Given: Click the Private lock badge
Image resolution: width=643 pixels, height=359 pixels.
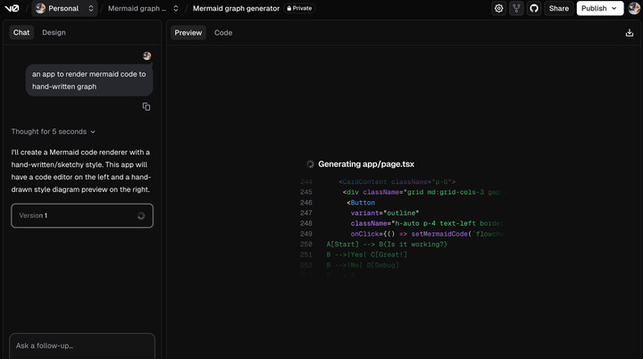Looking at the screenshot, I should pos(299,8).
